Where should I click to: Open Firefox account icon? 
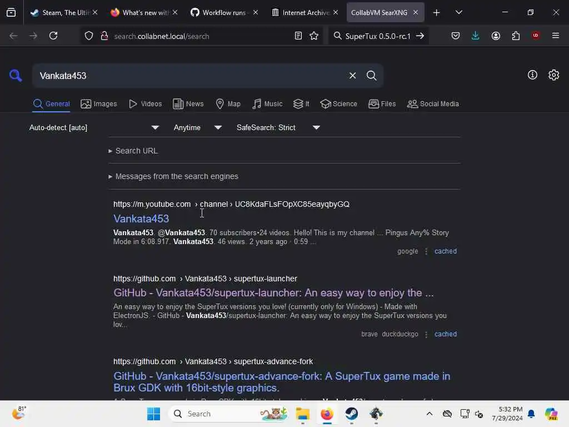[x=496, y=36]
